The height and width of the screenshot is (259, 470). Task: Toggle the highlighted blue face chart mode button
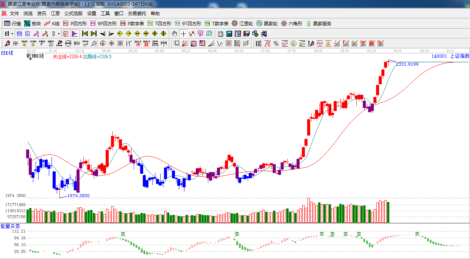pos(19,34)
